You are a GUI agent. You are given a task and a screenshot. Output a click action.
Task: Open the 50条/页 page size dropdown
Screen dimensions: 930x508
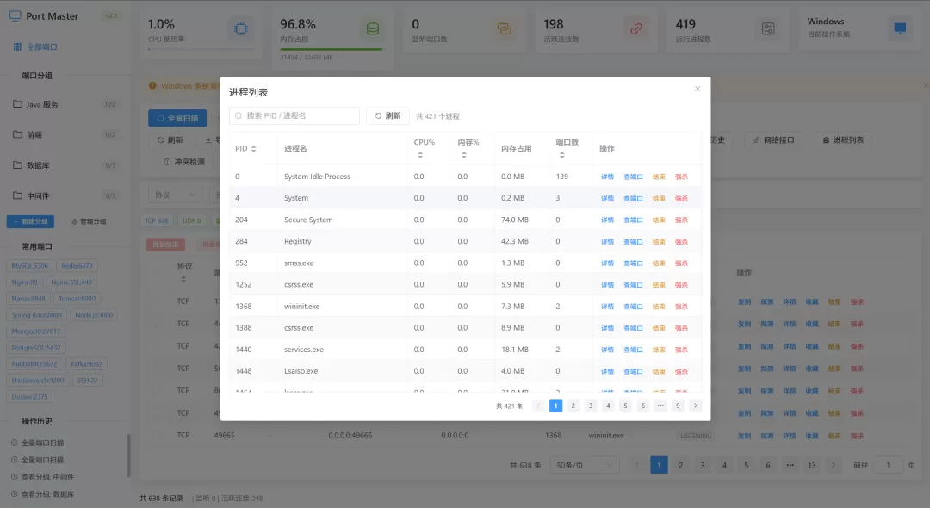[584, 465]
